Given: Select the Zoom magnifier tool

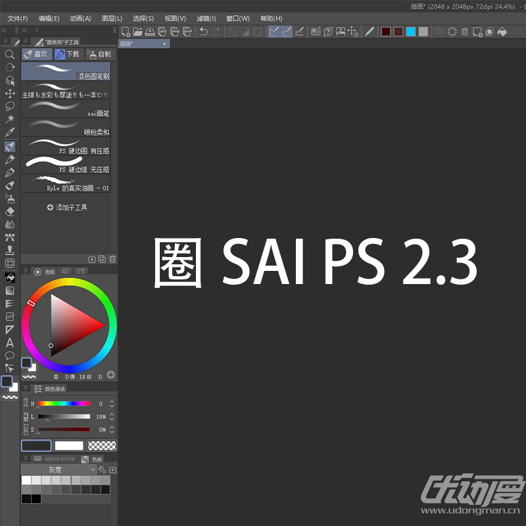Looking at the screenshot, I should click(9, 55).
